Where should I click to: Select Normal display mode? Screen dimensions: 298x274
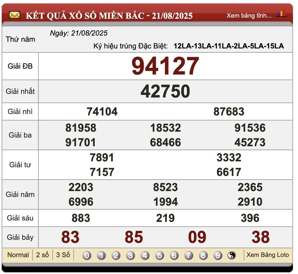point(18,255)
